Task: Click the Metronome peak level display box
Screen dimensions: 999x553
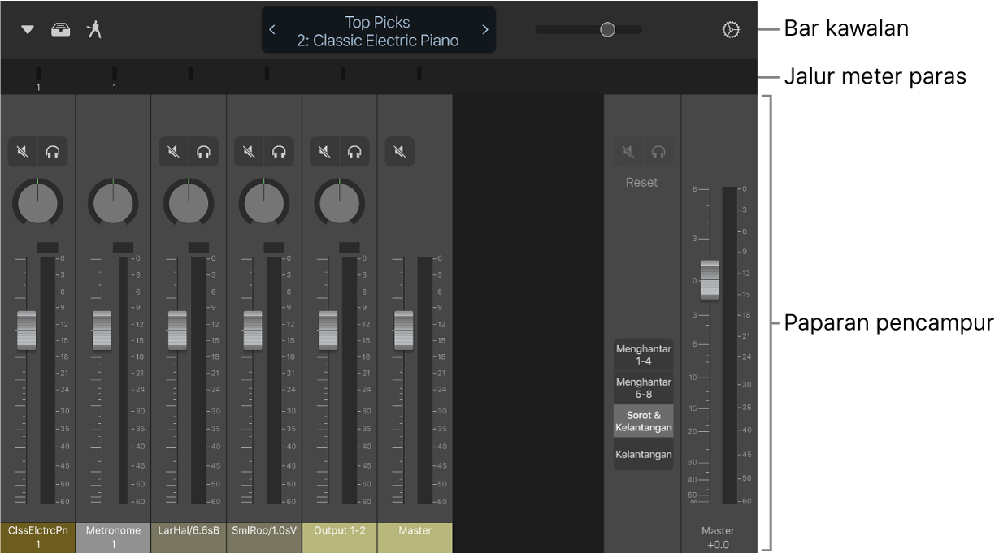Action: pyautogui.click(x=123, y=247)
